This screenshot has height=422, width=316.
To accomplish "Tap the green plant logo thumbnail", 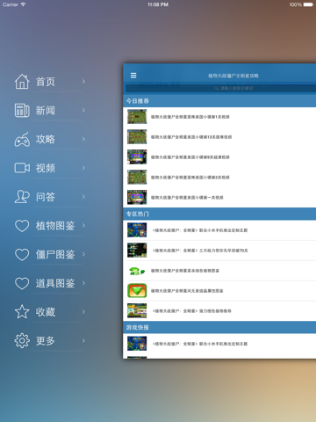I will (137, 271).
